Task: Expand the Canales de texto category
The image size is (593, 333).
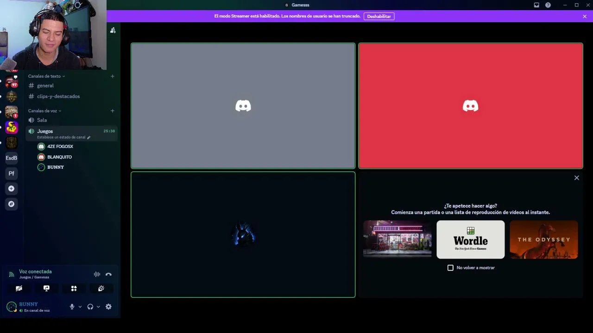Action: coord(46,76)
